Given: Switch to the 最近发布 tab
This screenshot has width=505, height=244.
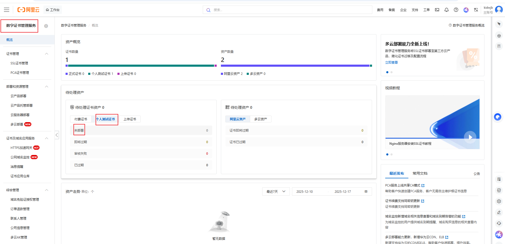Looking at the screenshot, I should click(397, 173).
